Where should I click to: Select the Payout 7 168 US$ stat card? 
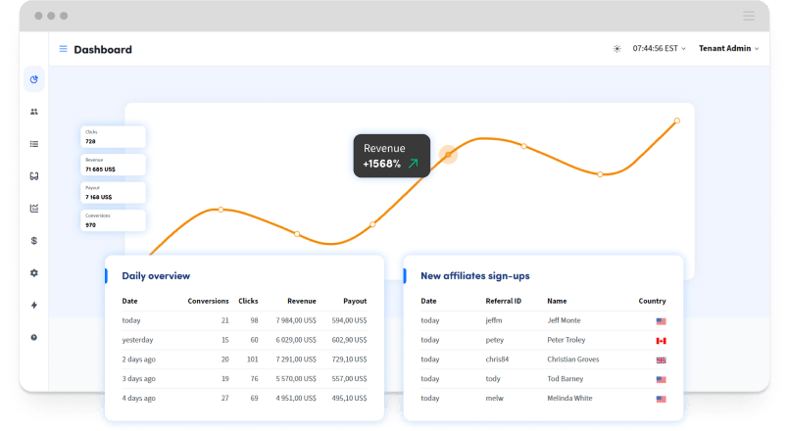(114, 193)
